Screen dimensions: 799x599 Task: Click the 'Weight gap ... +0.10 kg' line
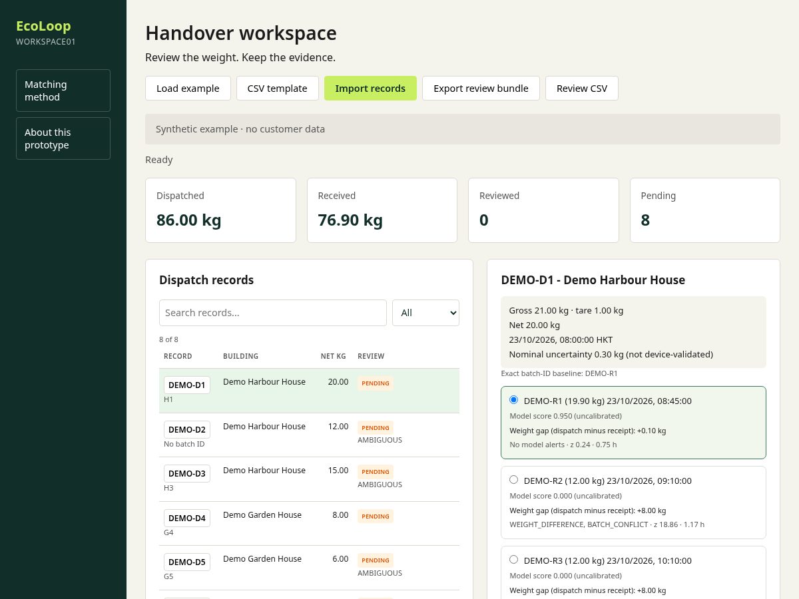[587, 431]
